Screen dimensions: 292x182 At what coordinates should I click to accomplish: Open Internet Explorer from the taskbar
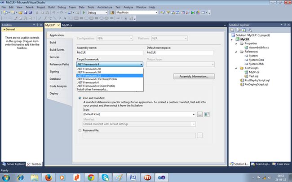point(20,178)
